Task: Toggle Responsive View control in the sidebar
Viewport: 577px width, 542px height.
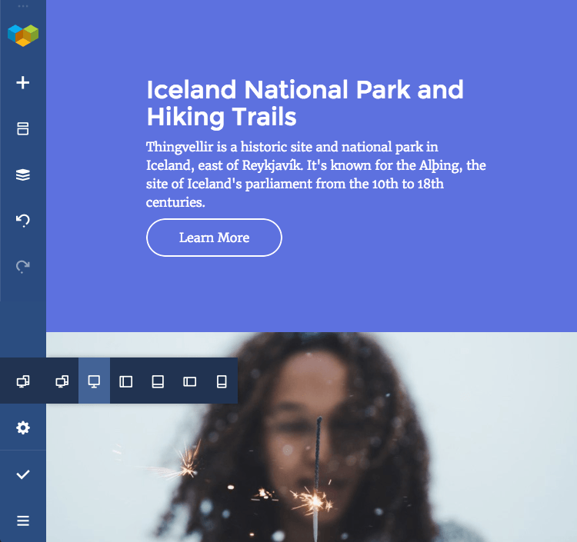Action: tap(23, 381)
